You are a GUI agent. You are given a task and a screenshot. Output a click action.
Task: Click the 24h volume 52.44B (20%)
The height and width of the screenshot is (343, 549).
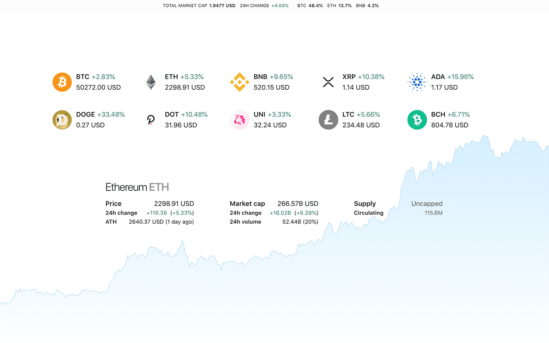(300, 222)
